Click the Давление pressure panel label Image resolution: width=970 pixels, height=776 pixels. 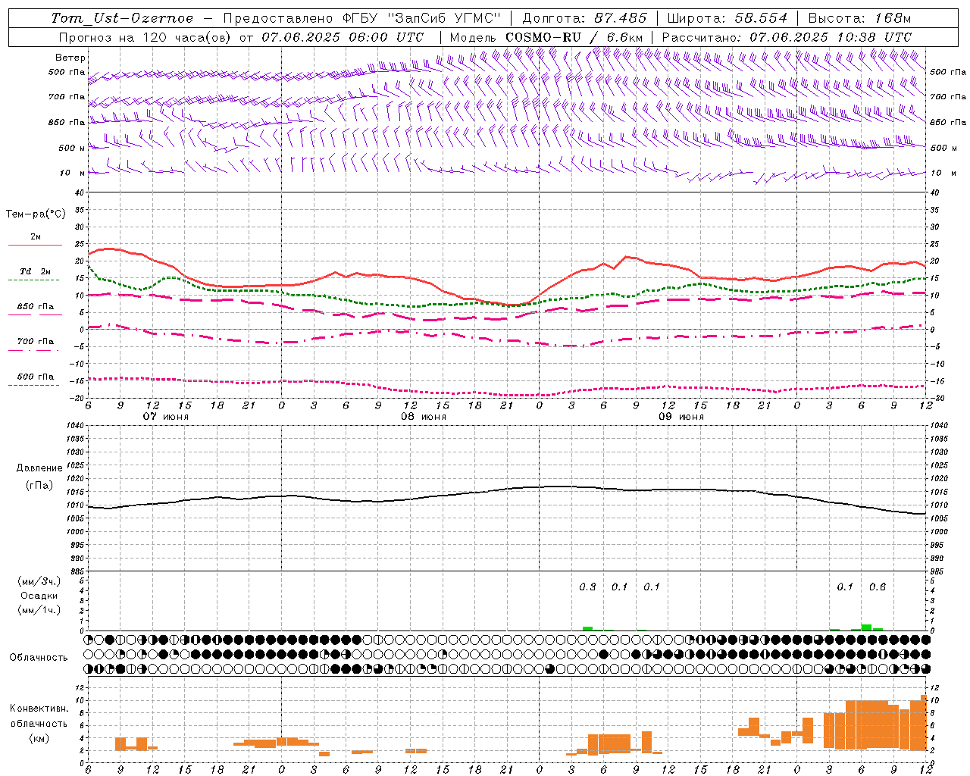coord(39,468)
